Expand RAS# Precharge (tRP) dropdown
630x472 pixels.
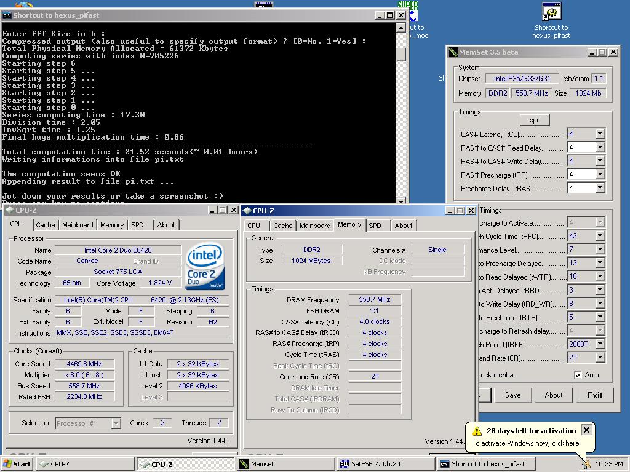click(x=600, y=175)
